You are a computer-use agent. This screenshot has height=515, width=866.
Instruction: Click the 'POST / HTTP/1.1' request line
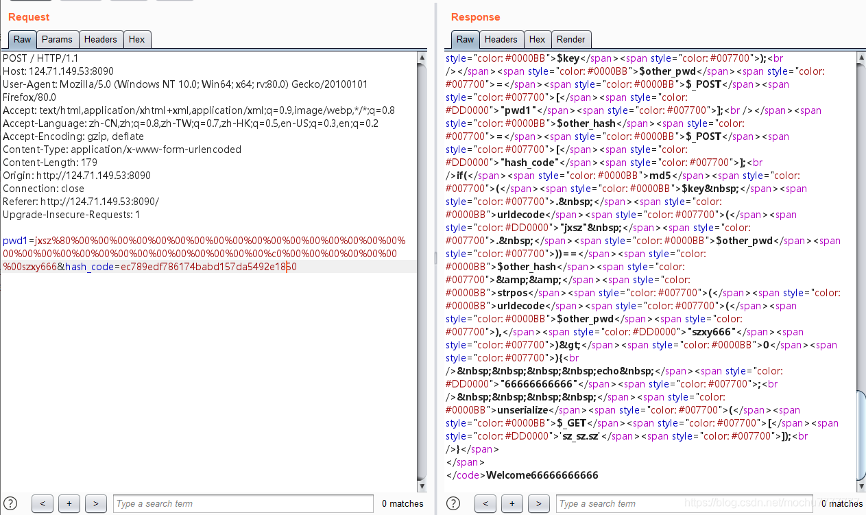[x=40, y=58]
